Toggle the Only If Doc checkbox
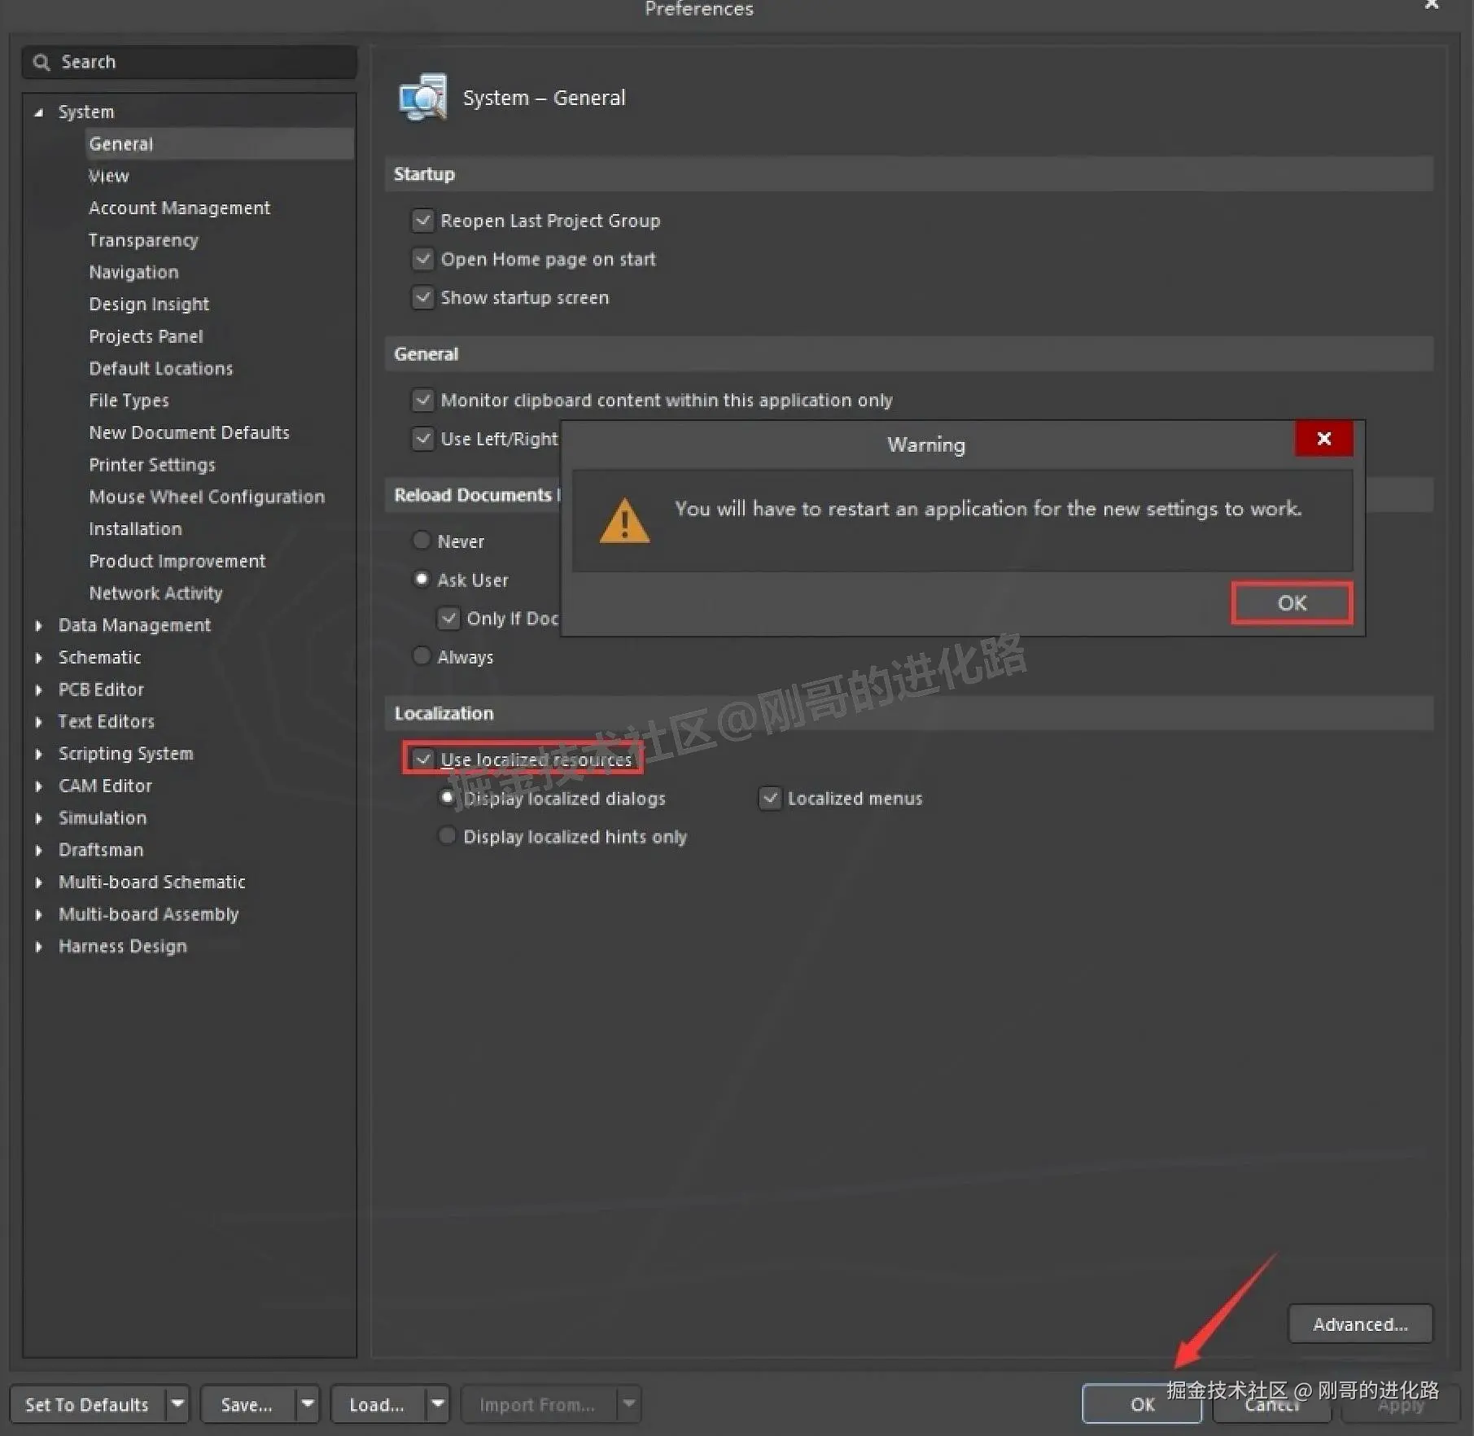The height and width of the screenshot is (1436, 1474). tap(448, 618)
